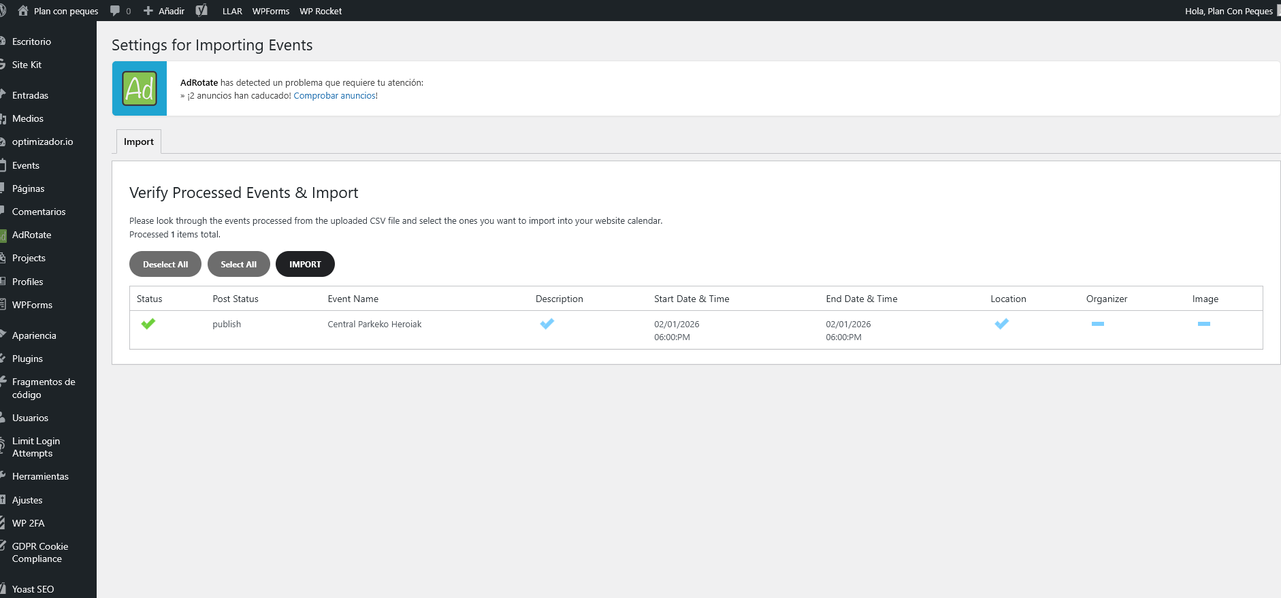The width and height of the screenshot is (1281, 598).
Task: Open the Comprobar anuncios link
Action: (334, 96)
